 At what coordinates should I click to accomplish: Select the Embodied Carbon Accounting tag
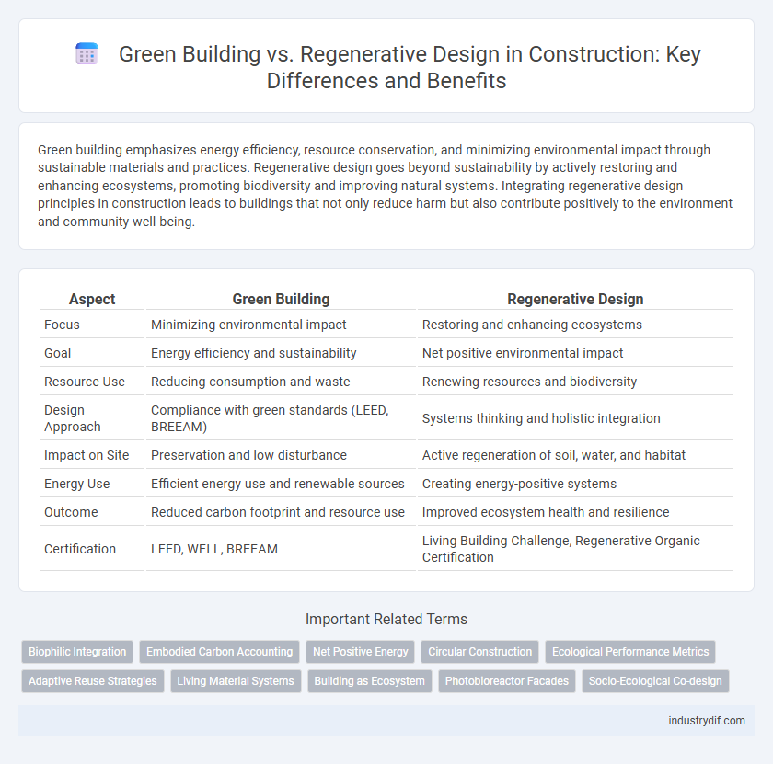[x=219, y=652]
